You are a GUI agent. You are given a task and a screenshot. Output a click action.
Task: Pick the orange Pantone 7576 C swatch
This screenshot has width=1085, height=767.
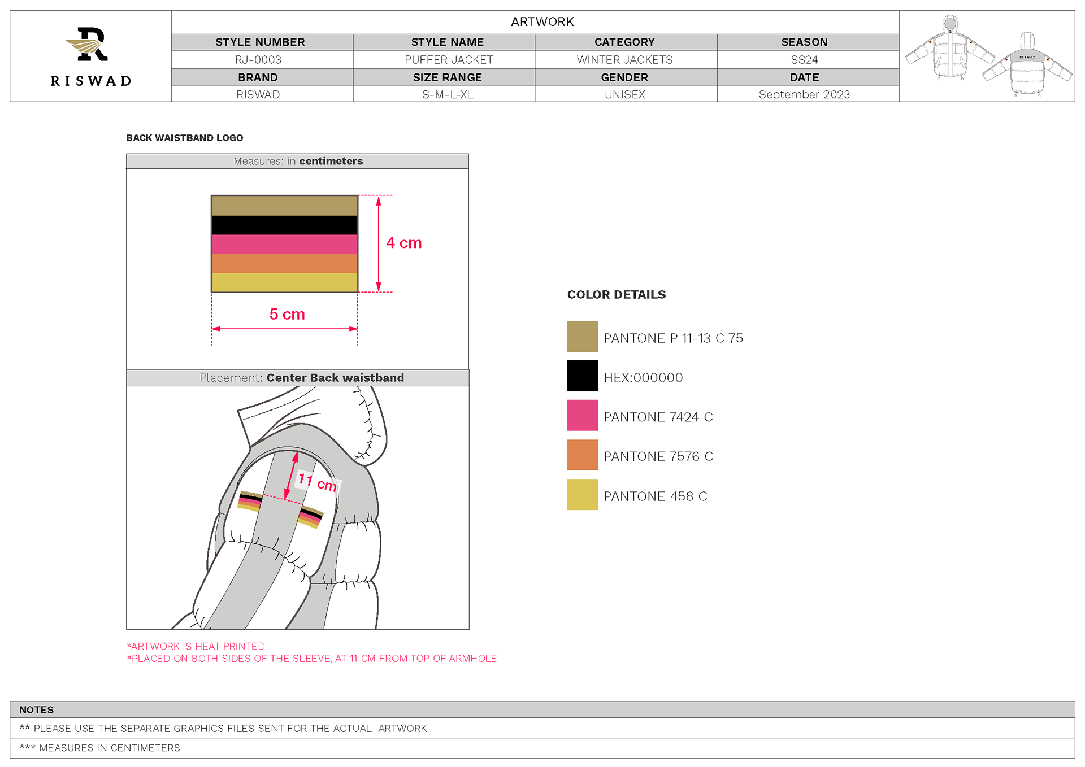pyautogui.click(x=582, y=455)
